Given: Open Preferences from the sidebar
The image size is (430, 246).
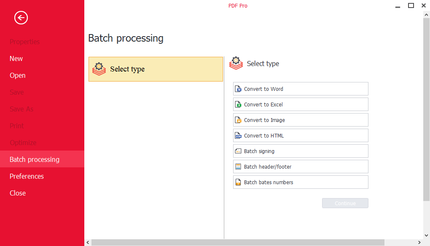Looking at the screenshot, I should pyautogui.click(x=42, y=177).
